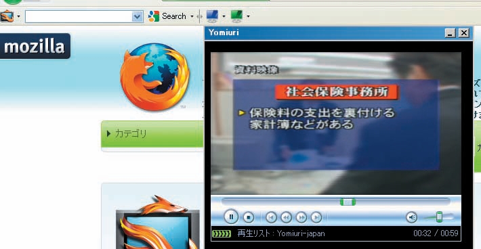Click the Firefox globe logo
The image size is (481, 249).
[154, 76]
